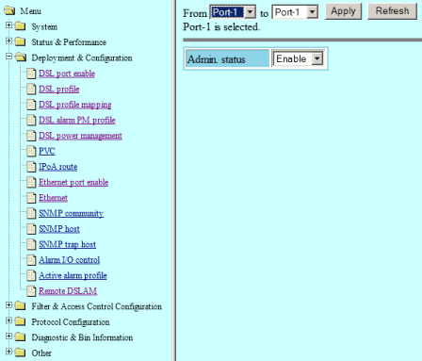Open the Admin status Enable dropdown
Image resolution: width=422 pixels, height=361 pixels.
(x=298, y=58)
